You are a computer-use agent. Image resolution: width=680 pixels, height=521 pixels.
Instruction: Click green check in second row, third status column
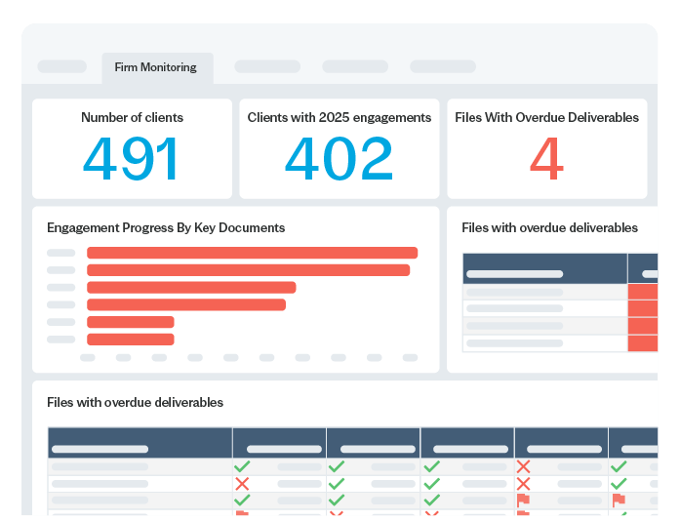pyautogui.click(x=430, y=483)
